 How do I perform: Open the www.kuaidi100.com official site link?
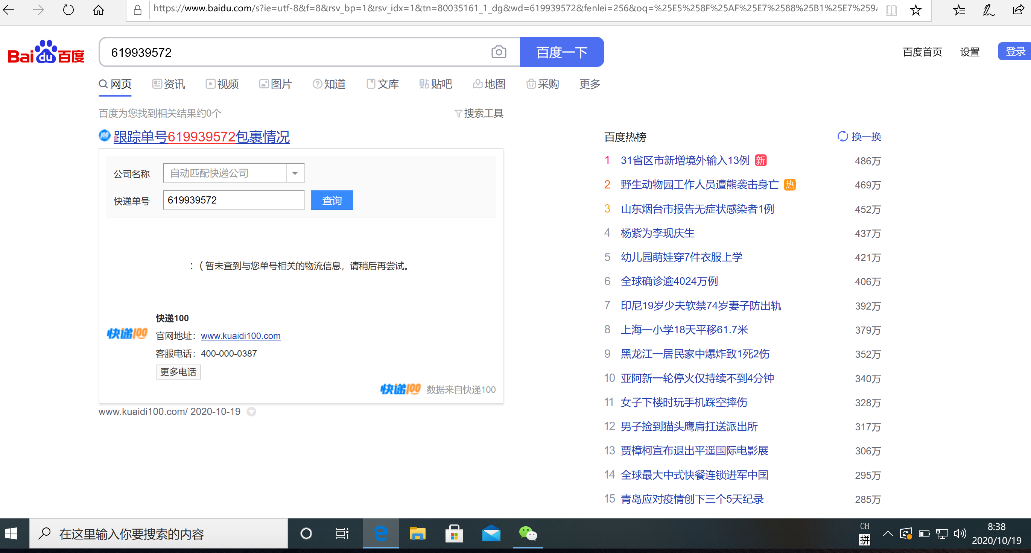240,336
